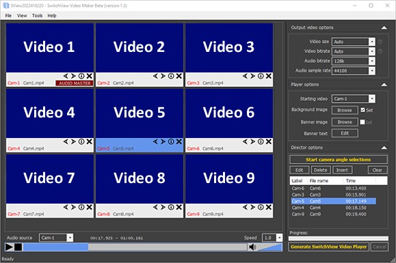Click the Director options Delete button
Viewport: 396px width, 263px height.
tap(321, 170)
